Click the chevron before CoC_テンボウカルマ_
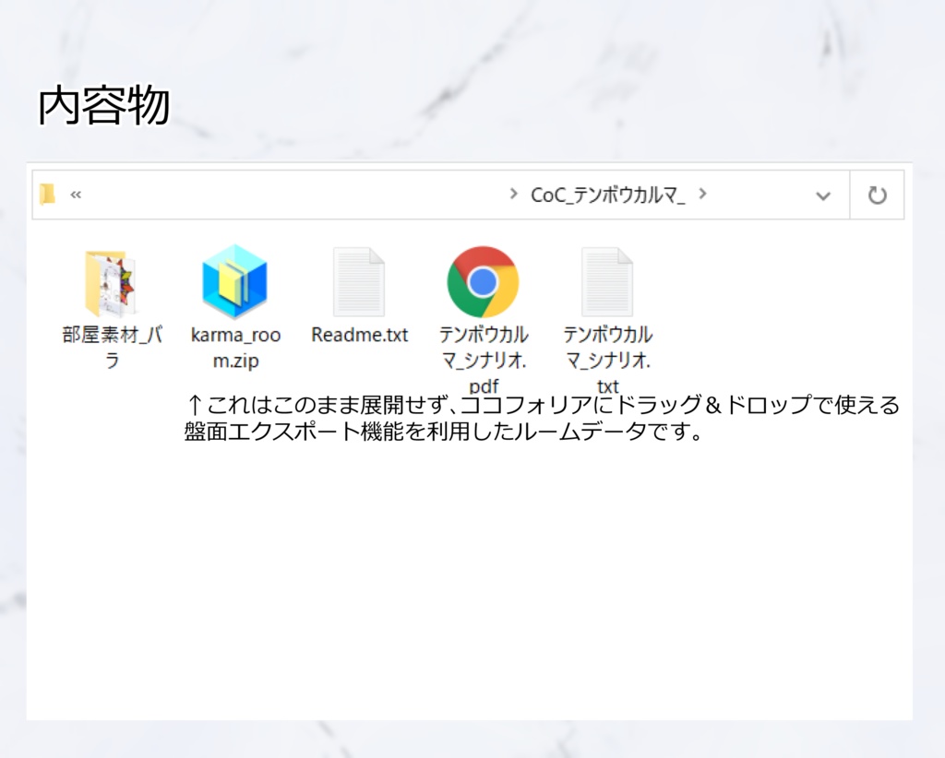Screen dimensions: 945x758 pyautogui.click(x=514, y=195)
